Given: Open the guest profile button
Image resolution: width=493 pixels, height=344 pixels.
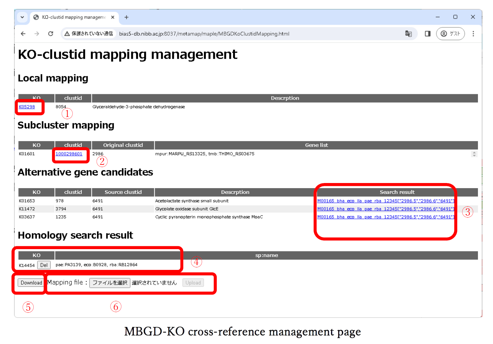Looking at the screenshot, I should [x=450, y=34].
